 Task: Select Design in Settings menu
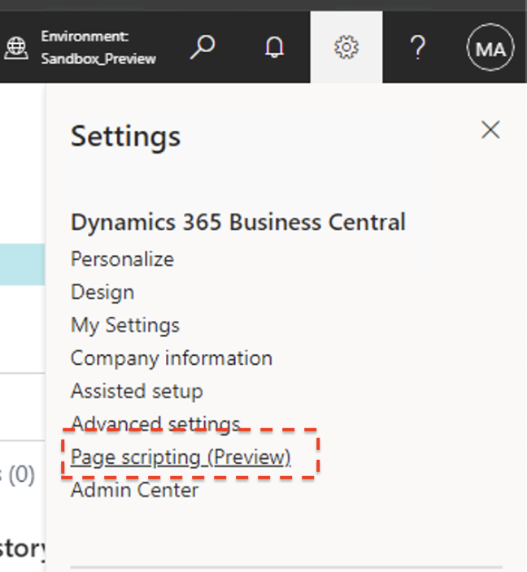(x=102, y=292)
